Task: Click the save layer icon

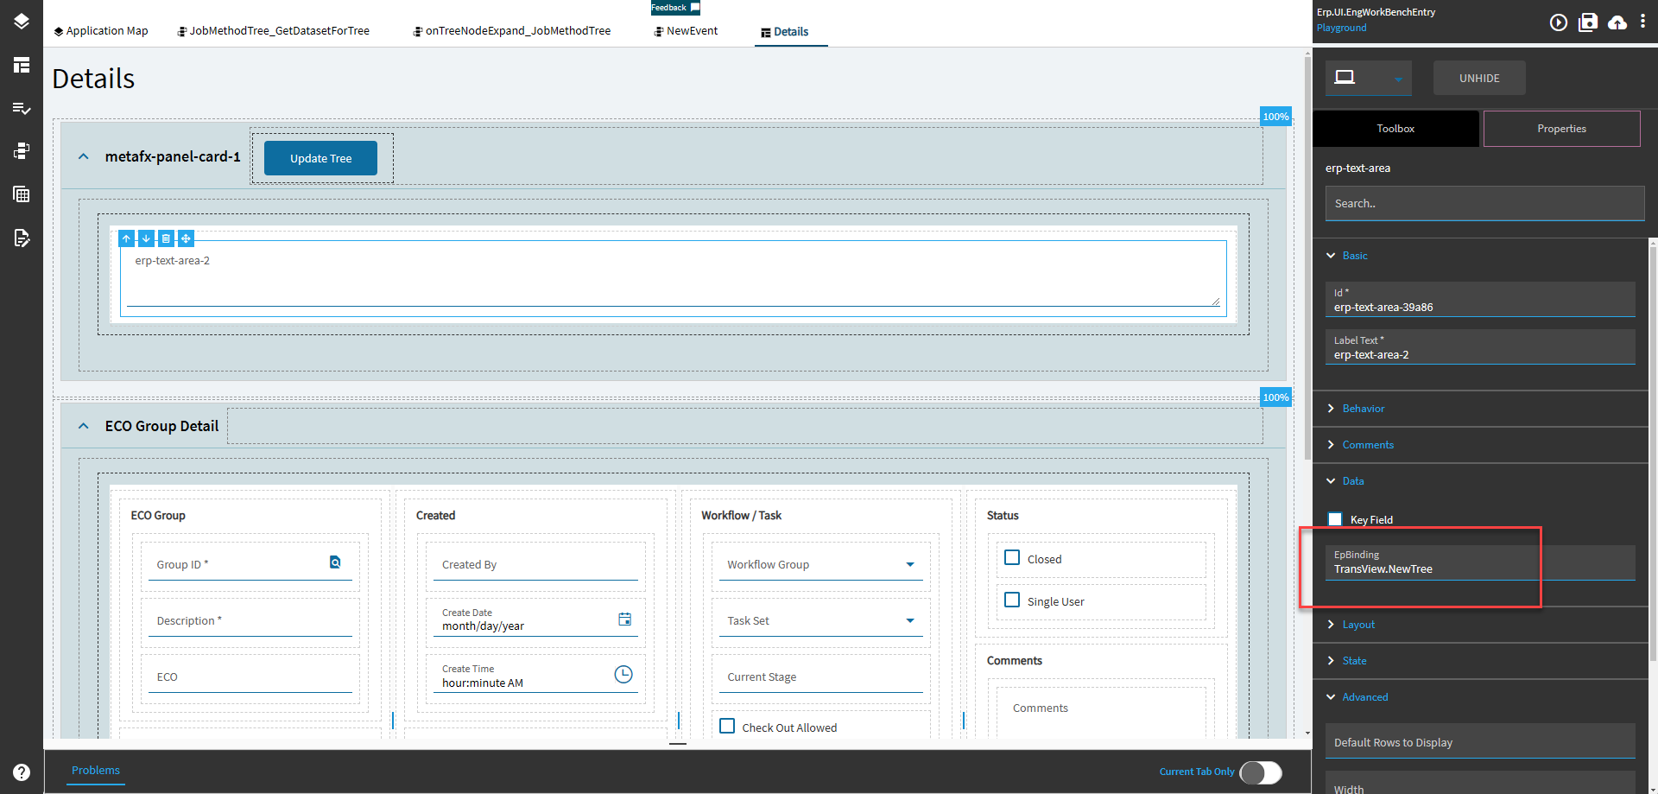Action: [1588, 22]
